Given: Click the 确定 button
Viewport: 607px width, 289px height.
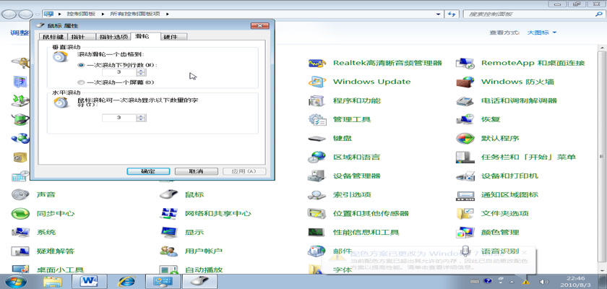Looking at the screenshot, I should click(x=147, y=171).
